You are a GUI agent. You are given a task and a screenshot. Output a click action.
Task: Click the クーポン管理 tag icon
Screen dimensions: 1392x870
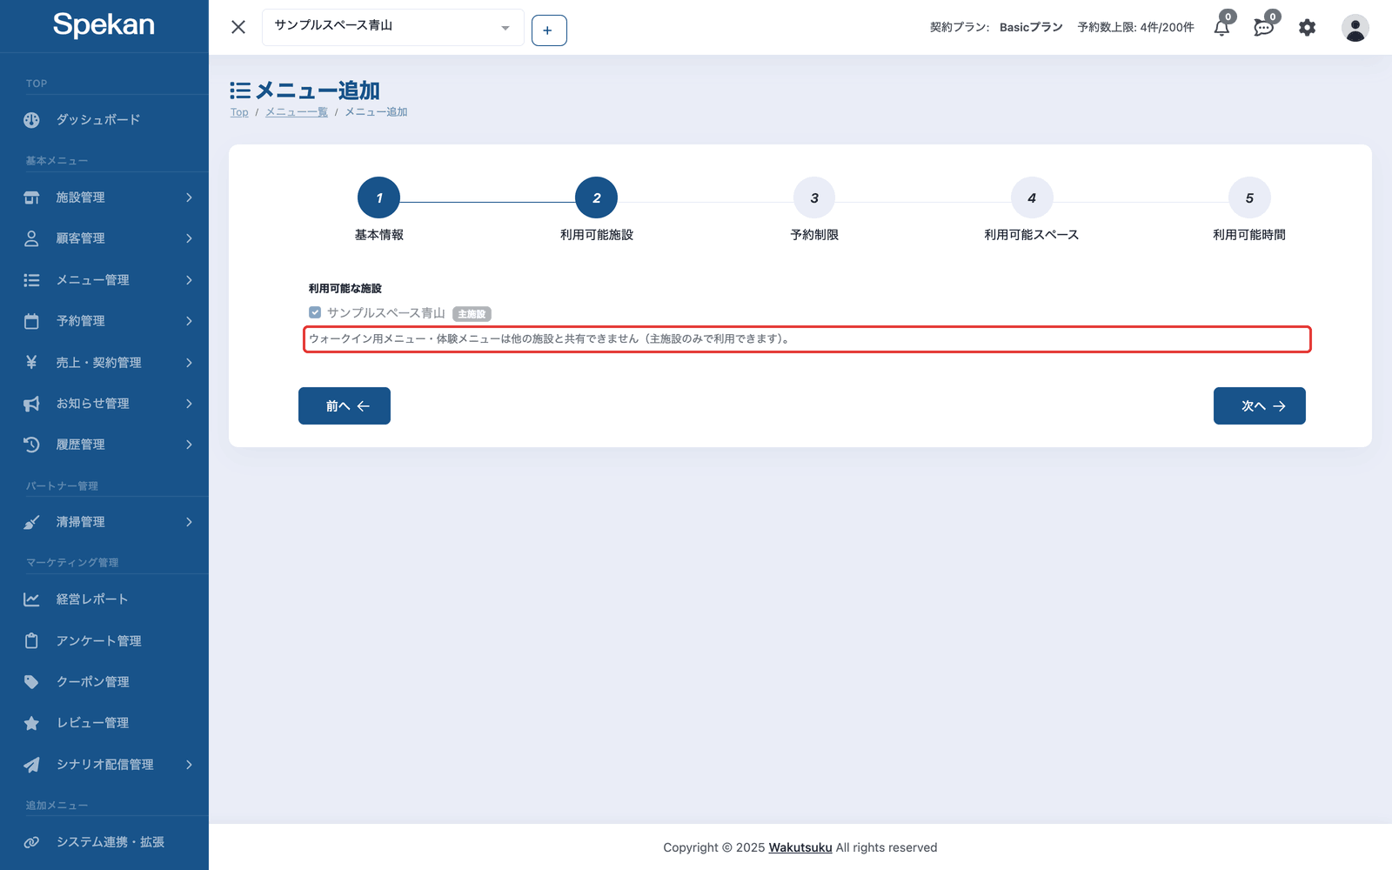click(31, 682)
